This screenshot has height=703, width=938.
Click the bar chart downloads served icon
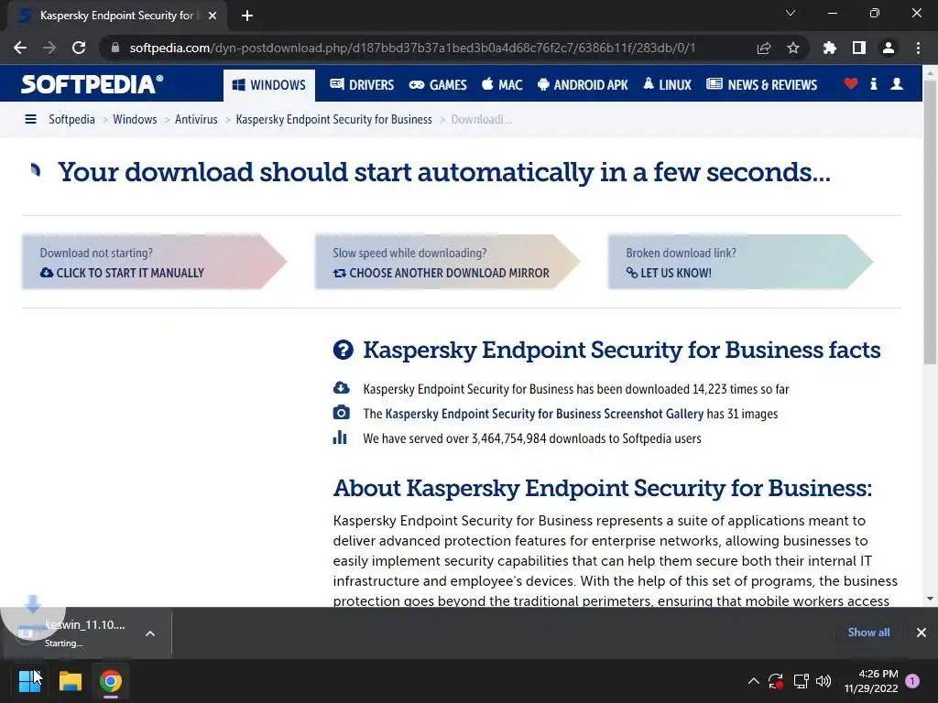coord(340,437)
